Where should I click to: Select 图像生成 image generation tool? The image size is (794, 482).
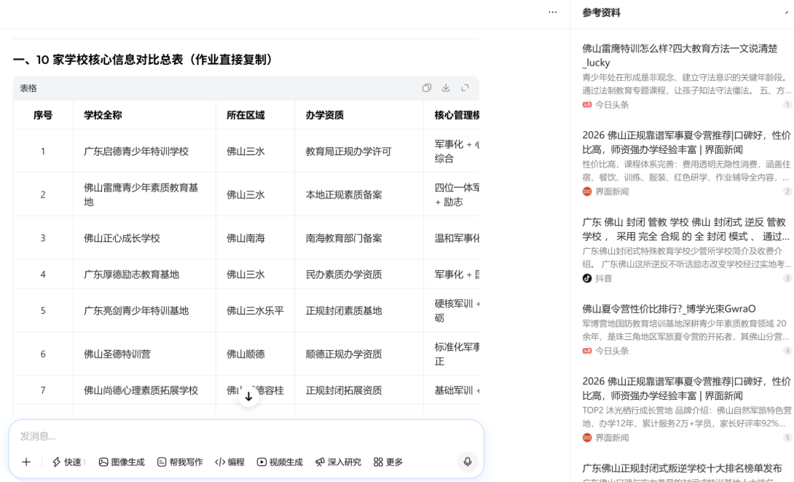tap(122, 462)
